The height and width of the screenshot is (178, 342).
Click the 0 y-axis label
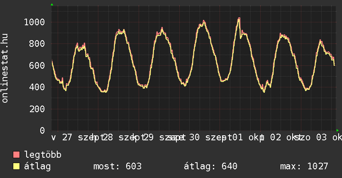pyautogui.click(x=42, y=130)
